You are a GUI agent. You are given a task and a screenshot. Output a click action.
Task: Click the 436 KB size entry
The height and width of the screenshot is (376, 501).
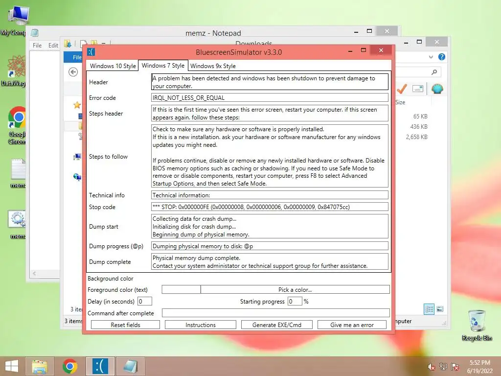click(419, 127)
